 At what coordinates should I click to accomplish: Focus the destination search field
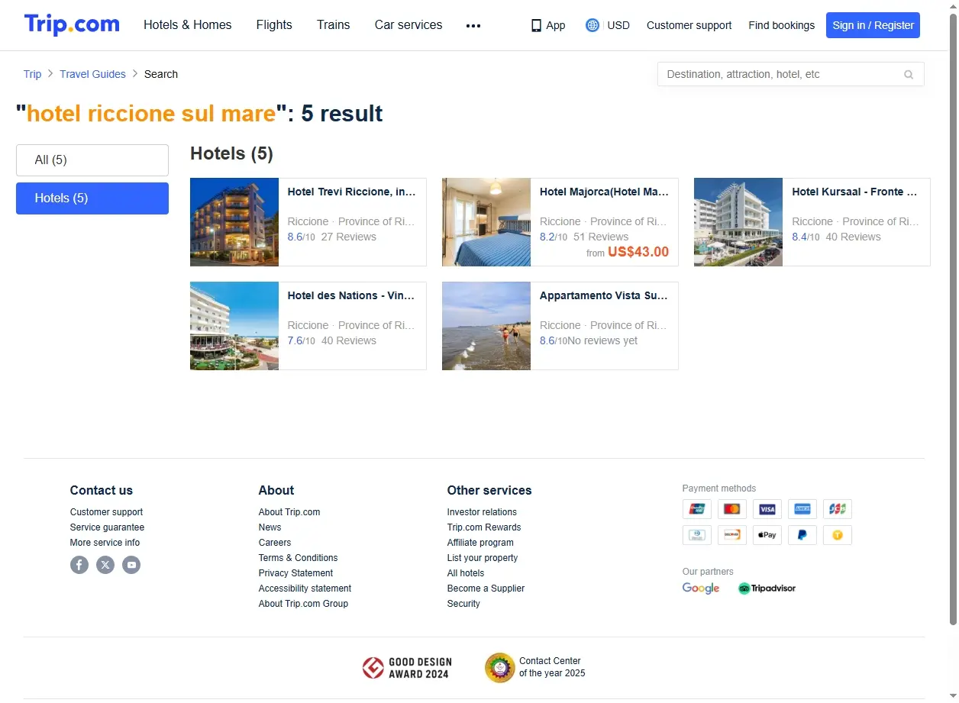point(790,74)
